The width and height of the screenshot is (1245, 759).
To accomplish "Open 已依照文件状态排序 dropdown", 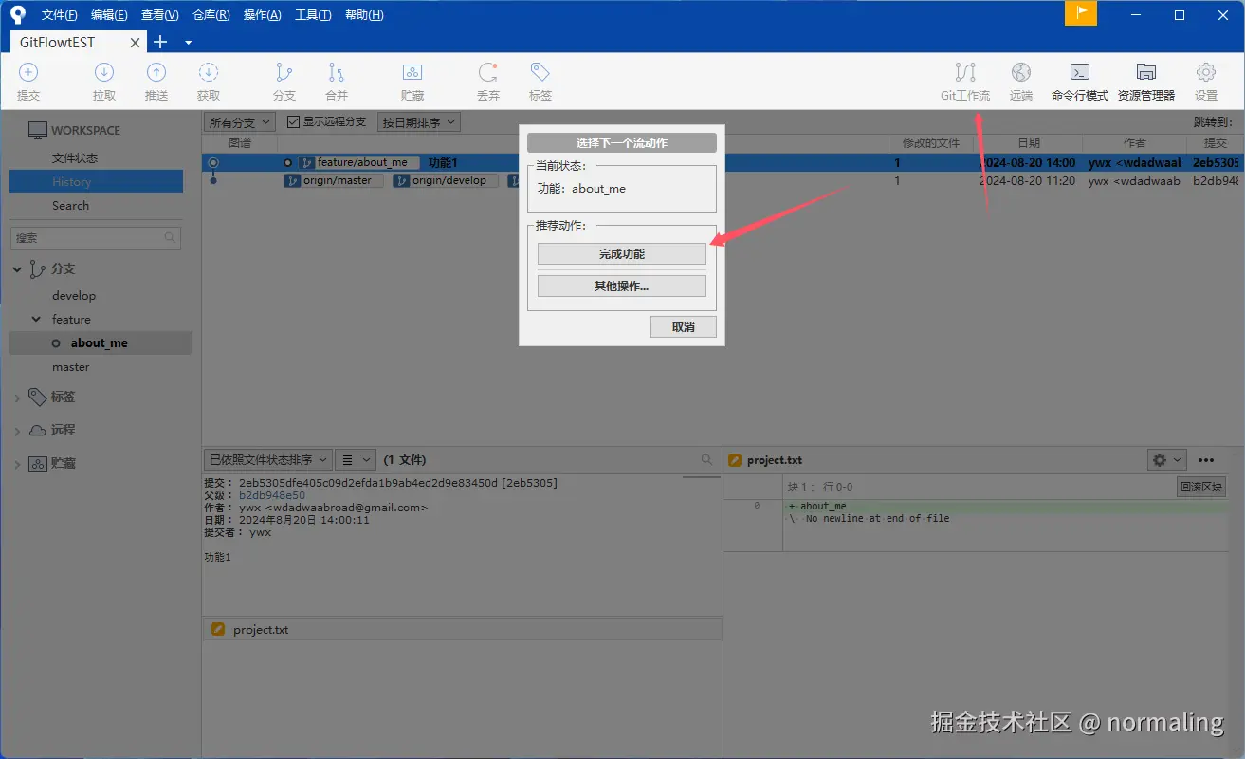I will [267, 459].
